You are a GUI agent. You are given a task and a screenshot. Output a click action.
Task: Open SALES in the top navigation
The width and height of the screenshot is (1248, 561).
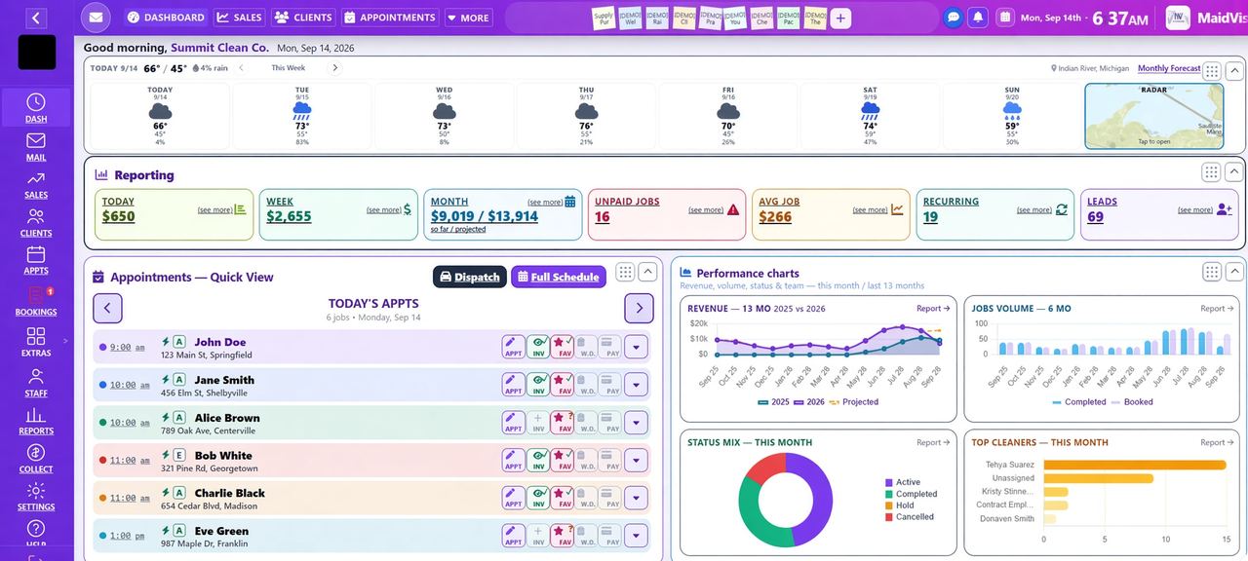[239, 18]
